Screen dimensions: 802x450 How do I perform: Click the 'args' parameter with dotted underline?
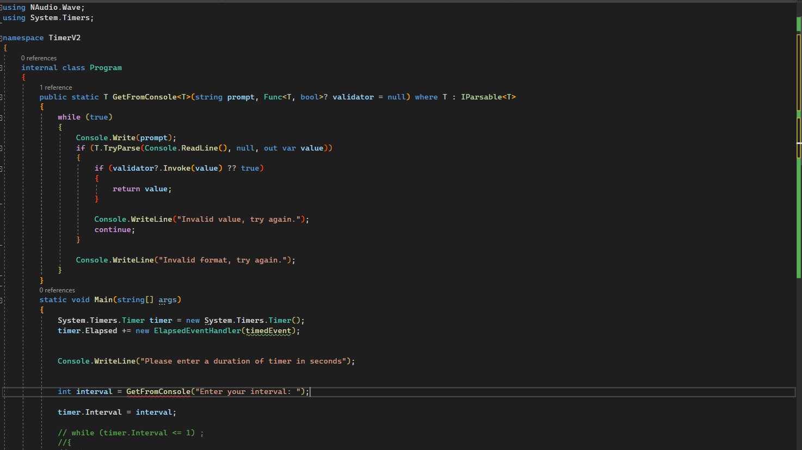click(168, 300)
